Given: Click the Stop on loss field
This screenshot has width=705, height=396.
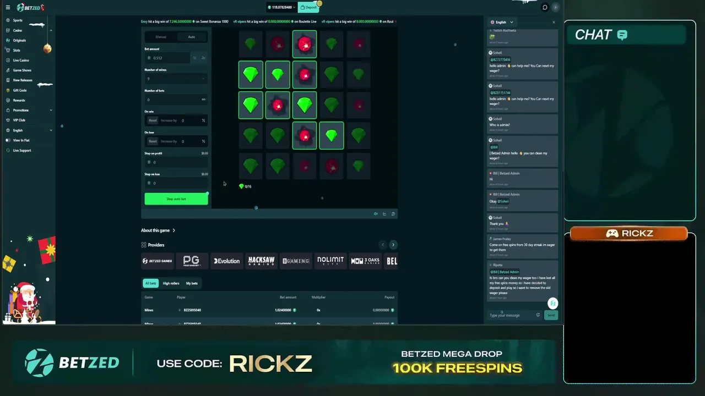Looking at the screenshot, I should [176, 183].
